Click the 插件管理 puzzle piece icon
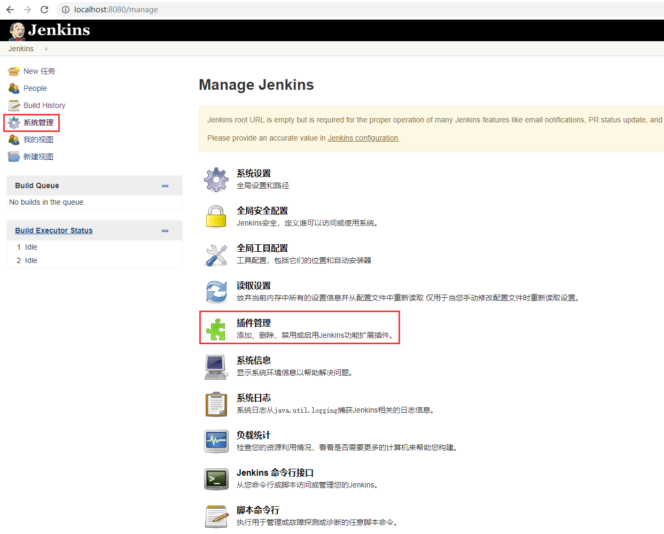Viewport: 664px width, 534px height. [x=216, y=329]
